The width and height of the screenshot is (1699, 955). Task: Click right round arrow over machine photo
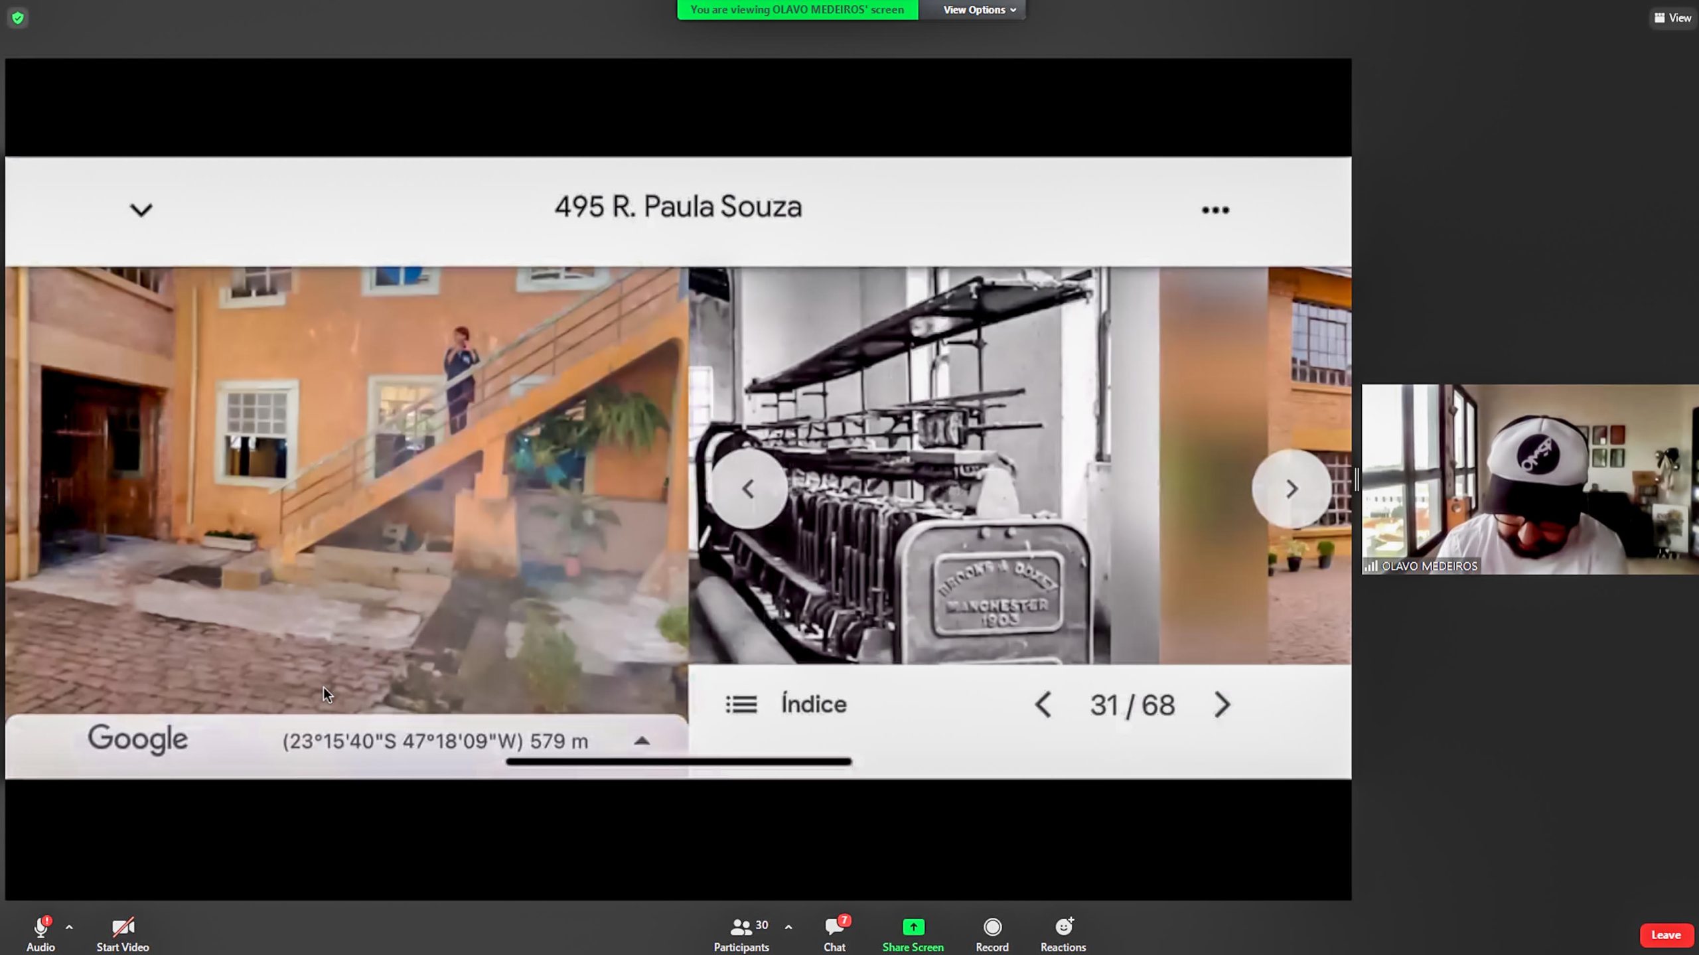1291,489
